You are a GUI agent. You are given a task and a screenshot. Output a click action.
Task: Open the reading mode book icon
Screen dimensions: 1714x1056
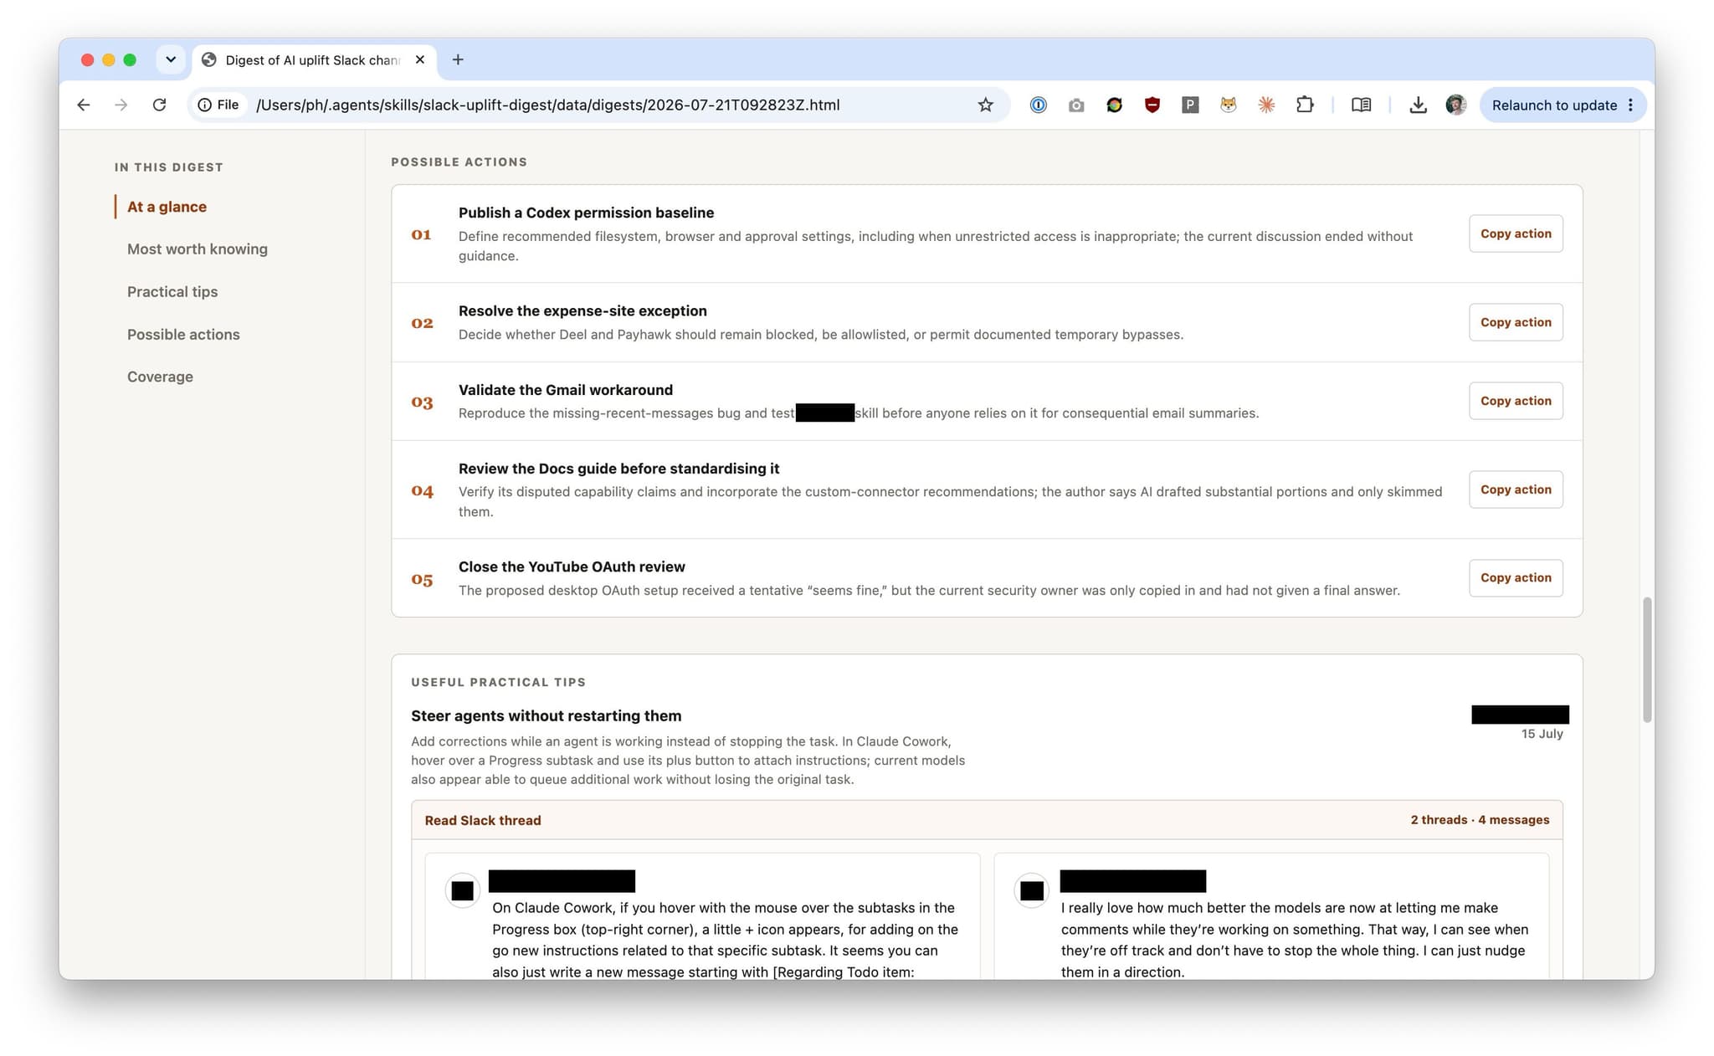tap(1361, 105)
